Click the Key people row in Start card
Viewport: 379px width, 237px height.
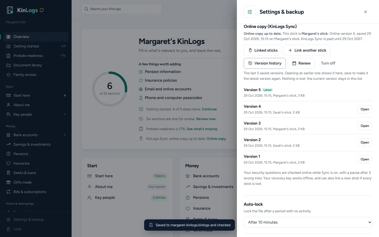(127, 197)
